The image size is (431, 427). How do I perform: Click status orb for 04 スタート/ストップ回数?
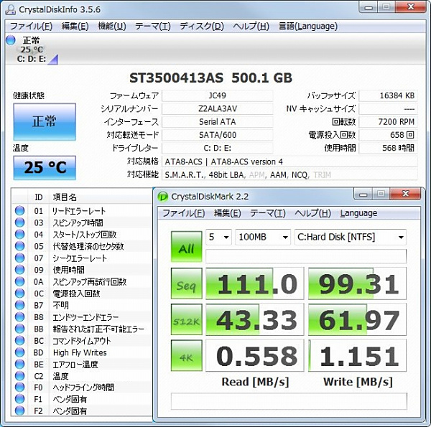[19, 234]
